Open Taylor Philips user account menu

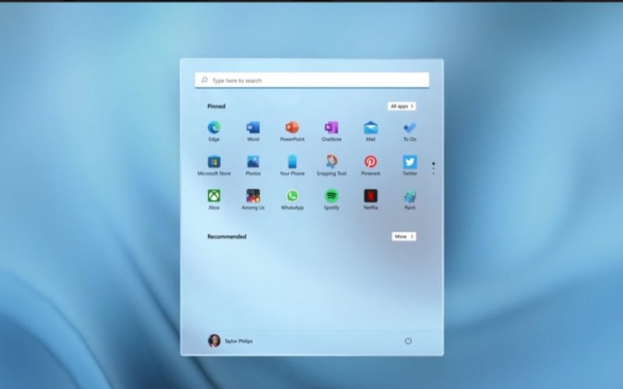click(x=231, y=341)
